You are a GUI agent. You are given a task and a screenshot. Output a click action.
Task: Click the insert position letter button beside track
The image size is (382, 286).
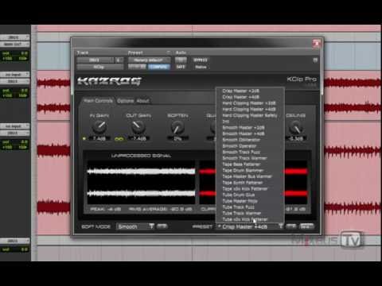coord(119,60)
